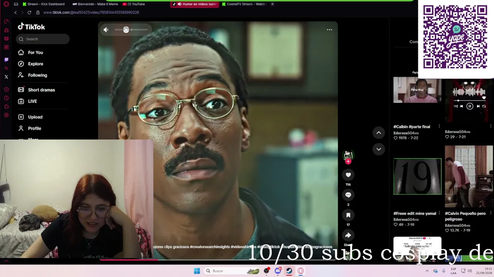Open options for #Calvin Pequeño pero peligroso video
Screen dimensions: 494x277
tap(491, 213)
